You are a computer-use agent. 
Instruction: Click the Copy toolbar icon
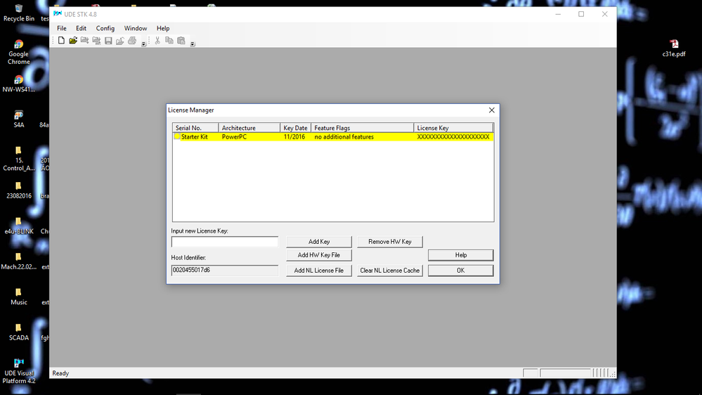[x=169, y=41]
